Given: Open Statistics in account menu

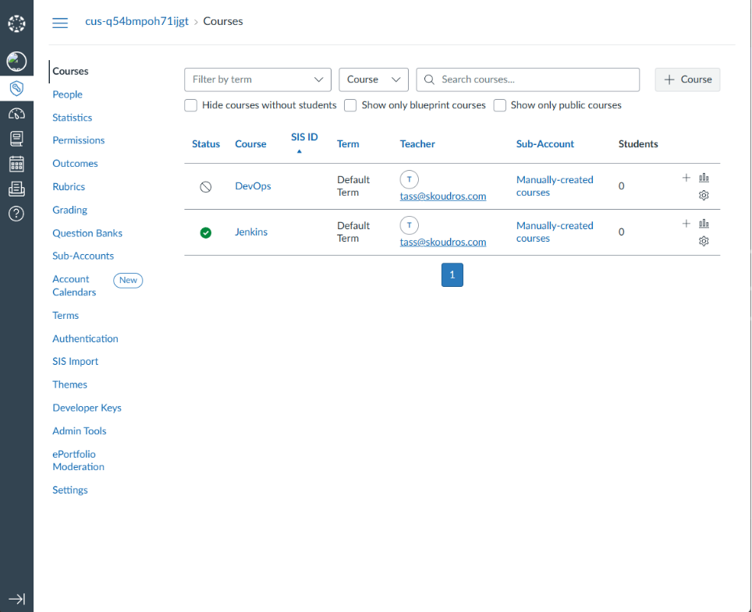Looking at the screenshot, I should [x=72, y=118].
